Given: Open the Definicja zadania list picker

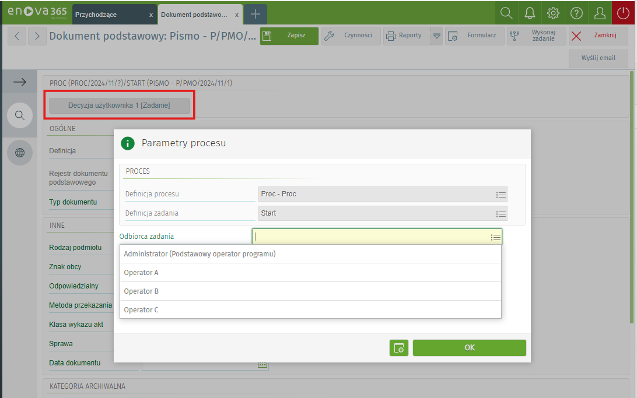Looking at the screenshot, I should tap(501, 214).
